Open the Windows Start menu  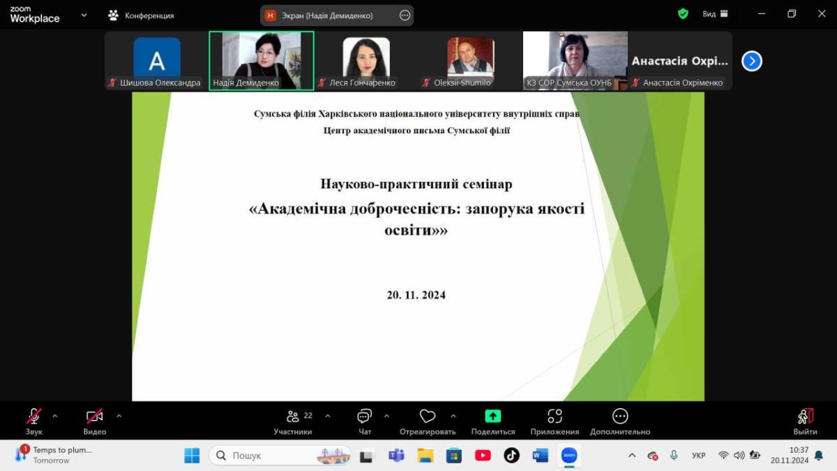pyautogui.click(x=192, y=456)
